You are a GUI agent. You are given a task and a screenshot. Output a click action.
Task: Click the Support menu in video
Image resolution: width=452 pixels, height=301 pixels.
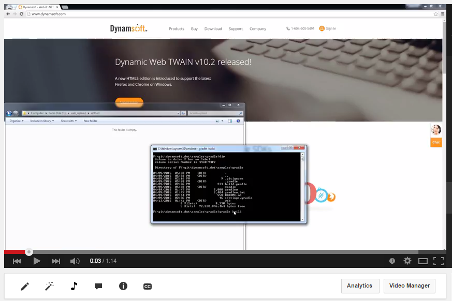(236, 29)
